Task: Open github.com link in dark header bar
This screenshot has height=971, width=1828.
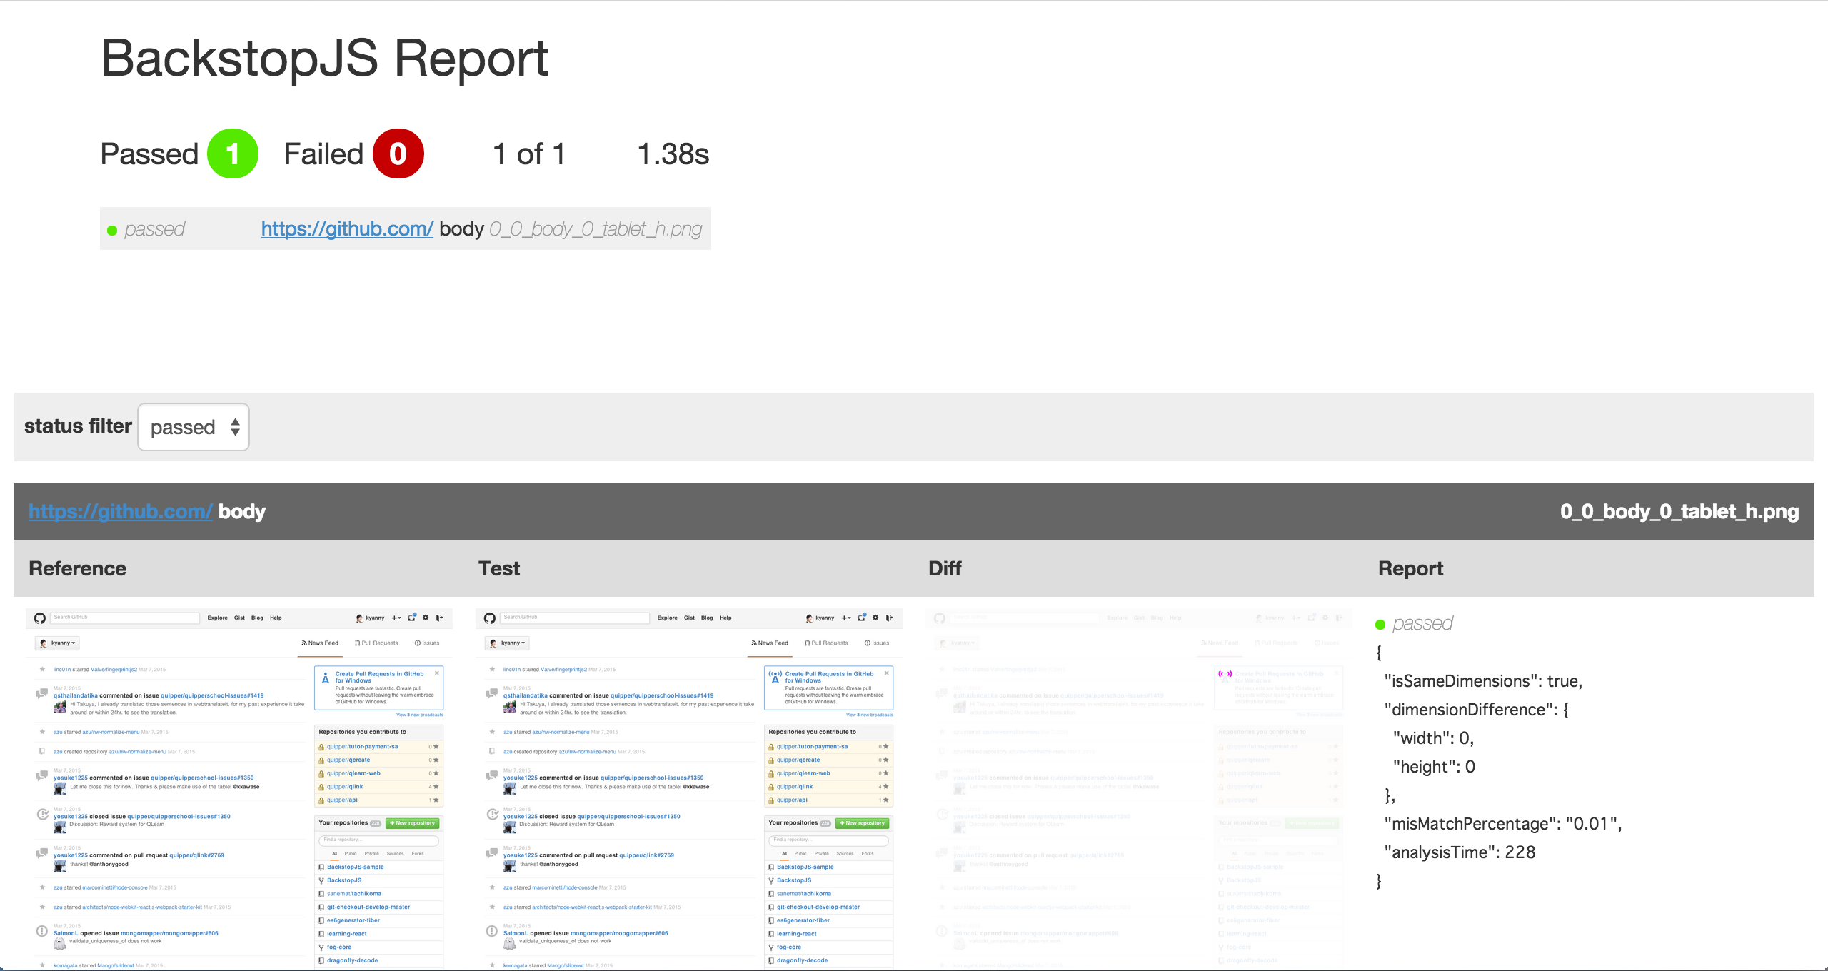Action: point(121,511)
